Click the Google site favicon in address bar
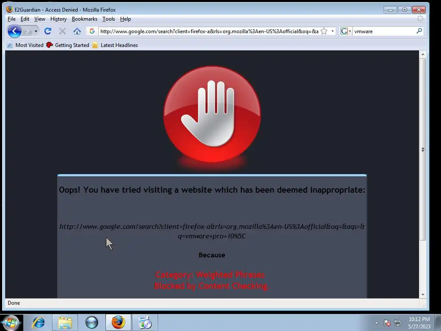Viewport: 441px width, 331px height. pos(92,31)
